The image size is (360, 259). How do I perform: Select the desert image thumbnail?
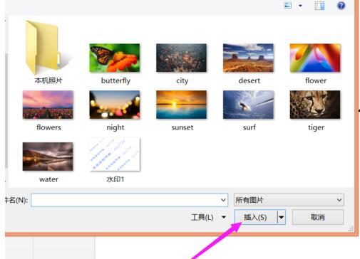click(x=248, y=58)
